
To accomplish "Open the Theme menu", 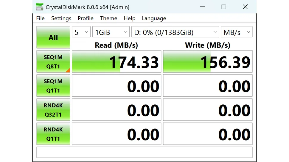I will [108, 18].
